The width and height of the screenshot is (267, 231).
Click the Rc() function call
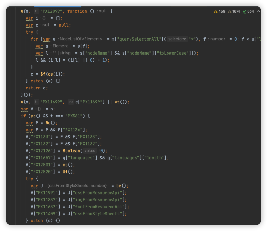click(45, 123)
